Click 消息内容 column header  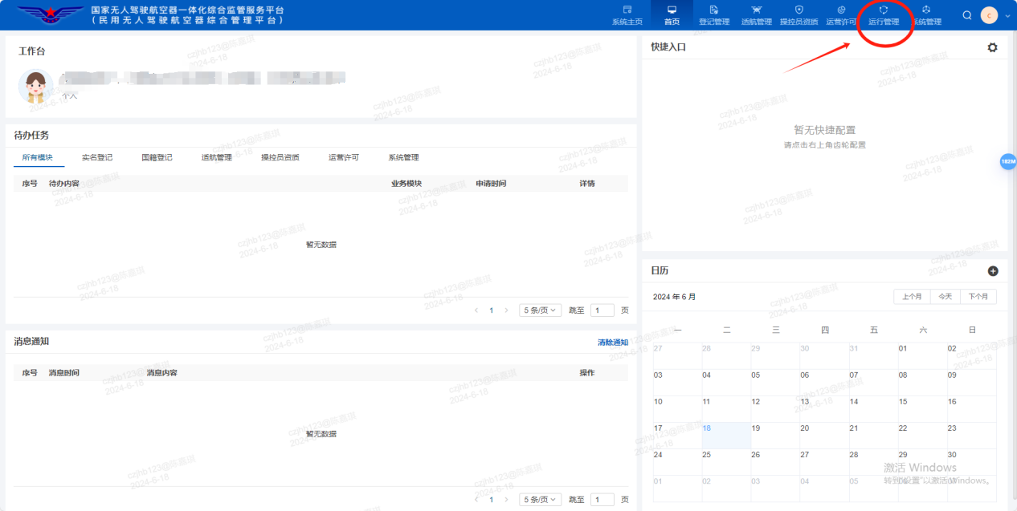[x=162, y=373]
